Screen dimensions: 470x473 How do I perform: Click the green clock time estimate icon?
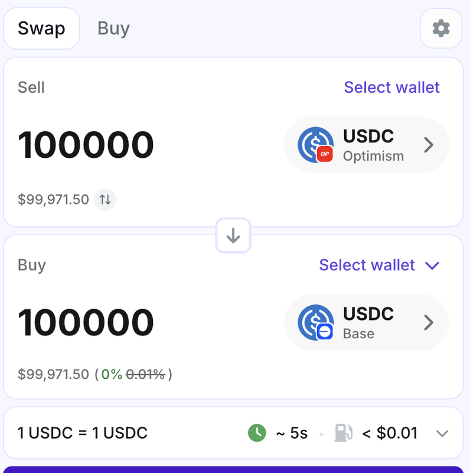(x=257, y=433)
